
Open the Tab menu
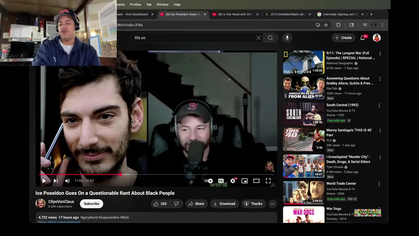149,5
